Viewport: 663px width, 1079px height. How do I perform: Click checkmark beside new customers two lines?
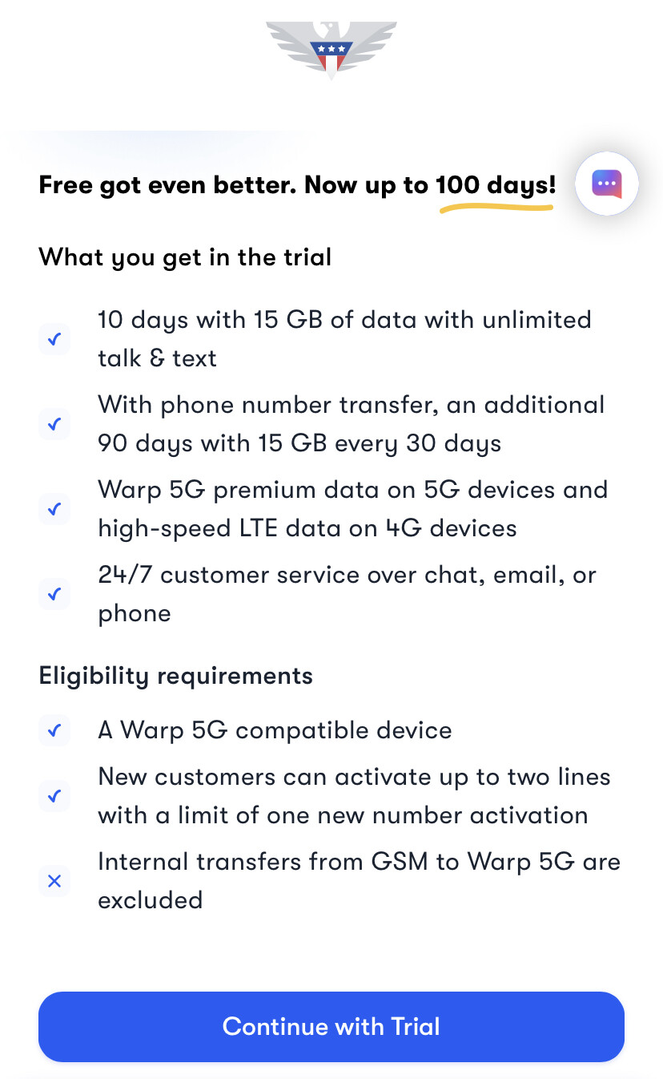(54, 796)
